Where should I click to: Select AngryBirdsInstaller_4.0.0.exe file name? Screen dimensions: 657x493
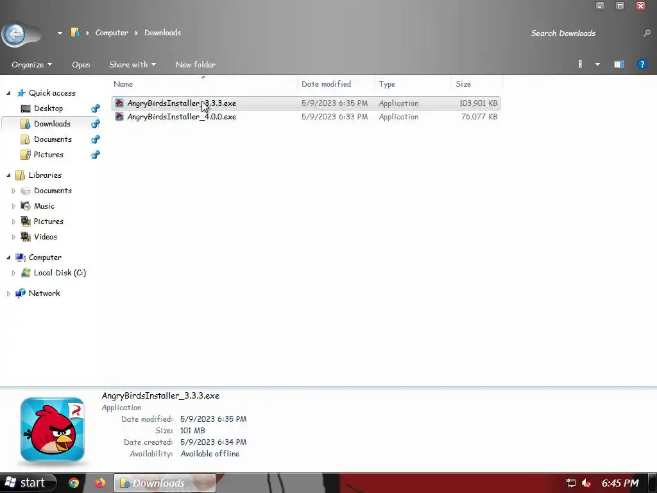pos(182,117)
